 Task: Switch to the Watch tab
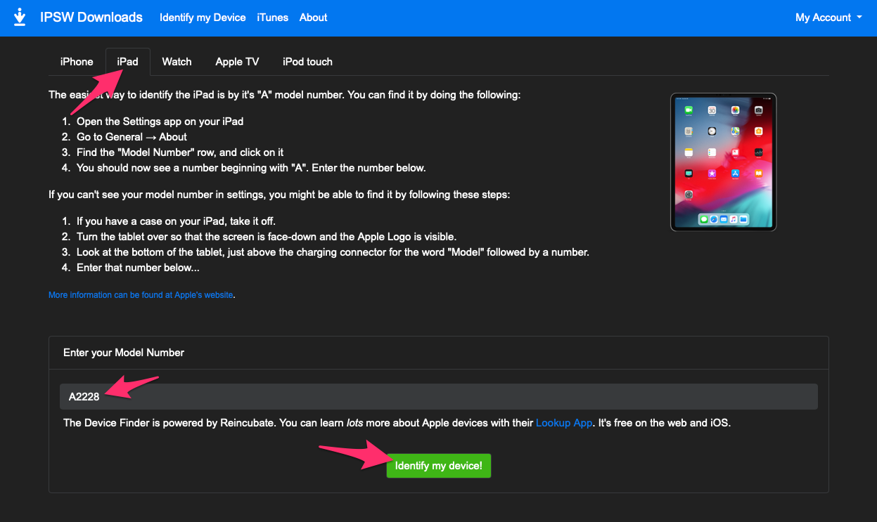click(x=177, y=62)
